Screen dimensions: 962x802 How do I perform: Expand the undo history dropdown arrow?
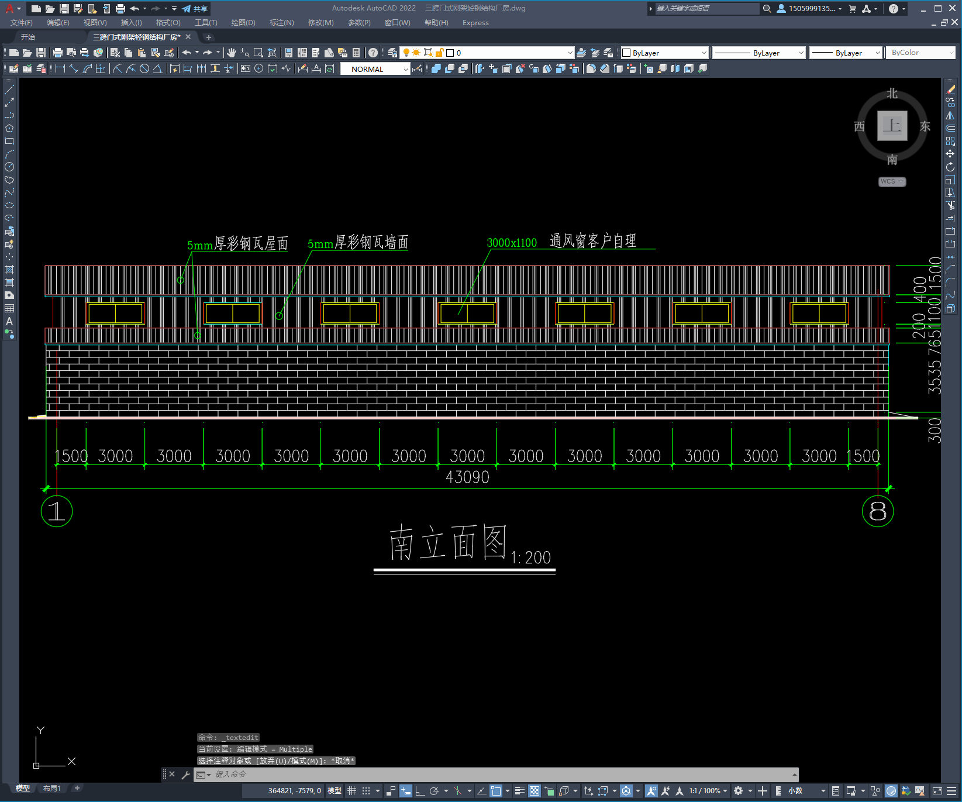click(x=197, y=53)
